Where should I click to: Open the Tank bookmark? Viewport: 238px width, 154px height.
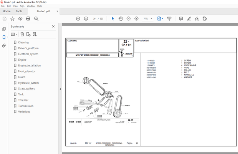click(21, 94)
